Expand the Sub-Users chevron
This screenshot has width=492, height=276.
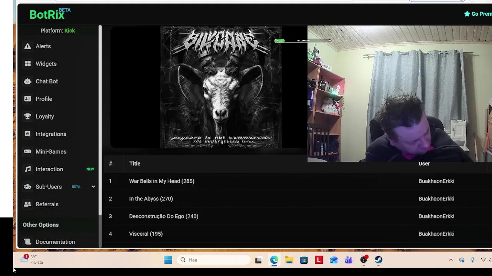tap(93, 187)
